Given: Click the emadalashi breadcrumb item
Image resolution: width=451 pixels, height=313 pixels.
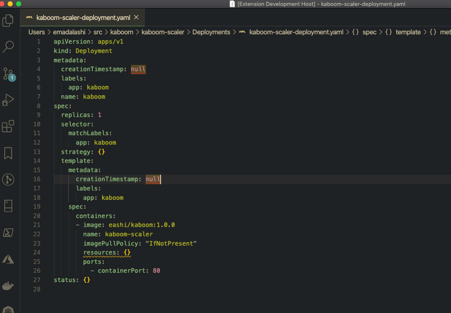Looking at the screenshot, I should (69, 32).
